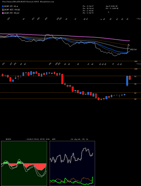The image size is (141, 186).
Task: Click the Pre V previous volume text
Action: coord(112,8)
